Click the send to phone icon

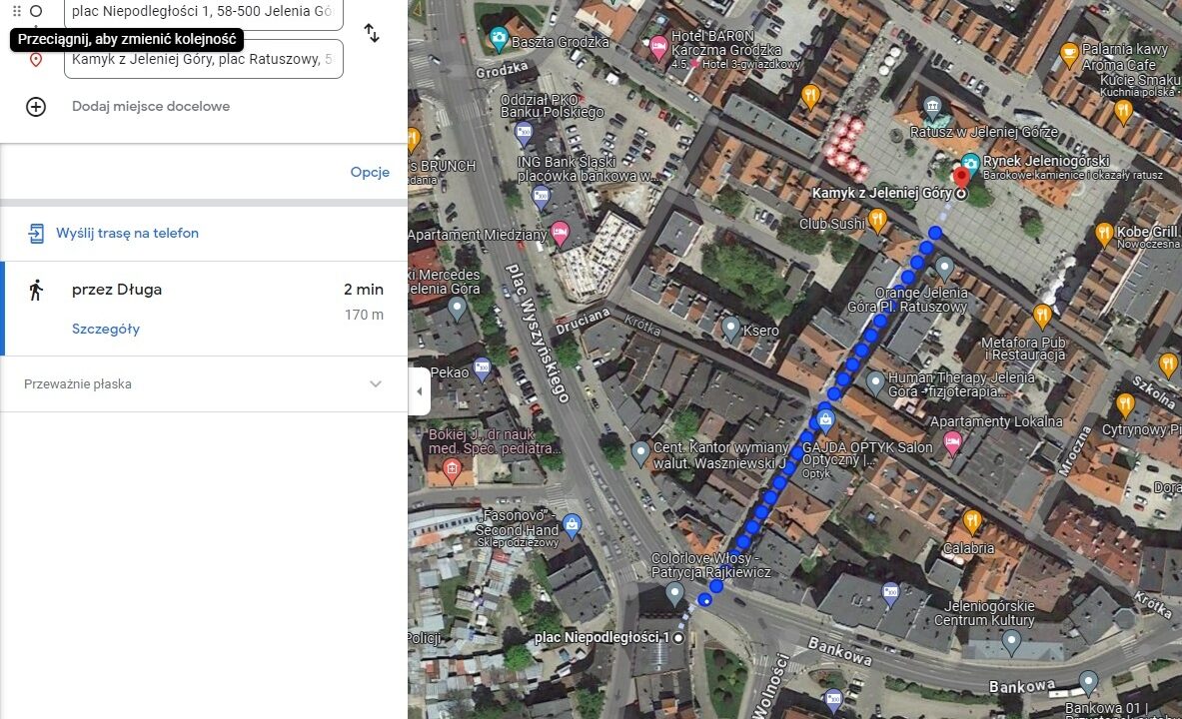coord(36,234)
